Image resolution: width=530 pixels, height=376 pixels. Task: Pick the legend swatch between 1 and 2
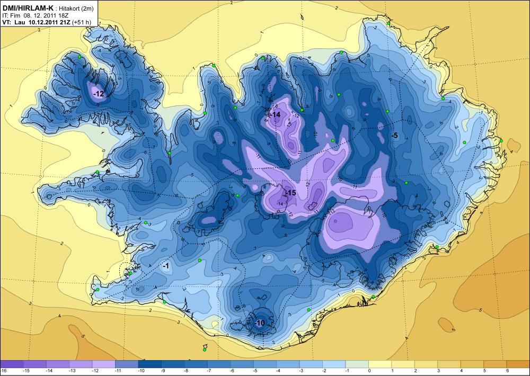pos(403,364)
